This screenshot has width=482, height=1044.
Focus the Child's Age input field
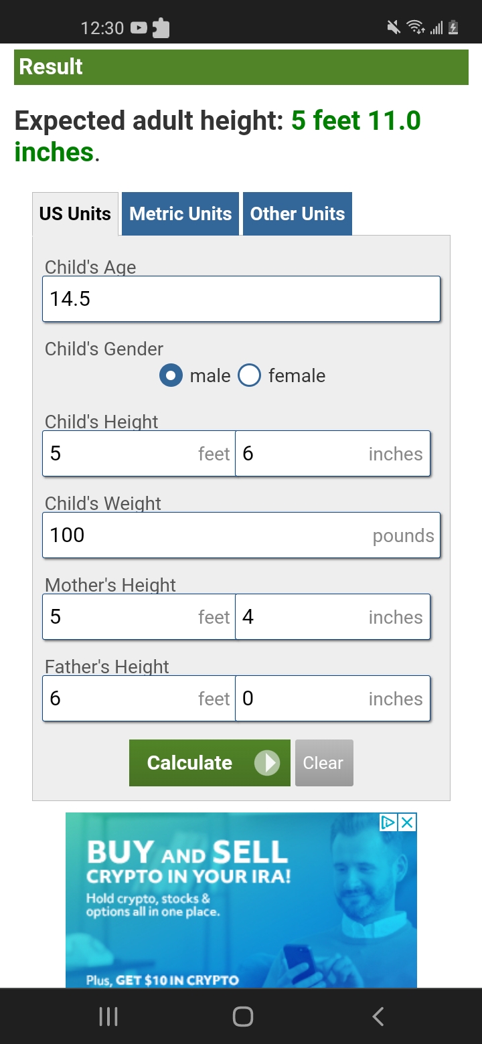point(241,298)
